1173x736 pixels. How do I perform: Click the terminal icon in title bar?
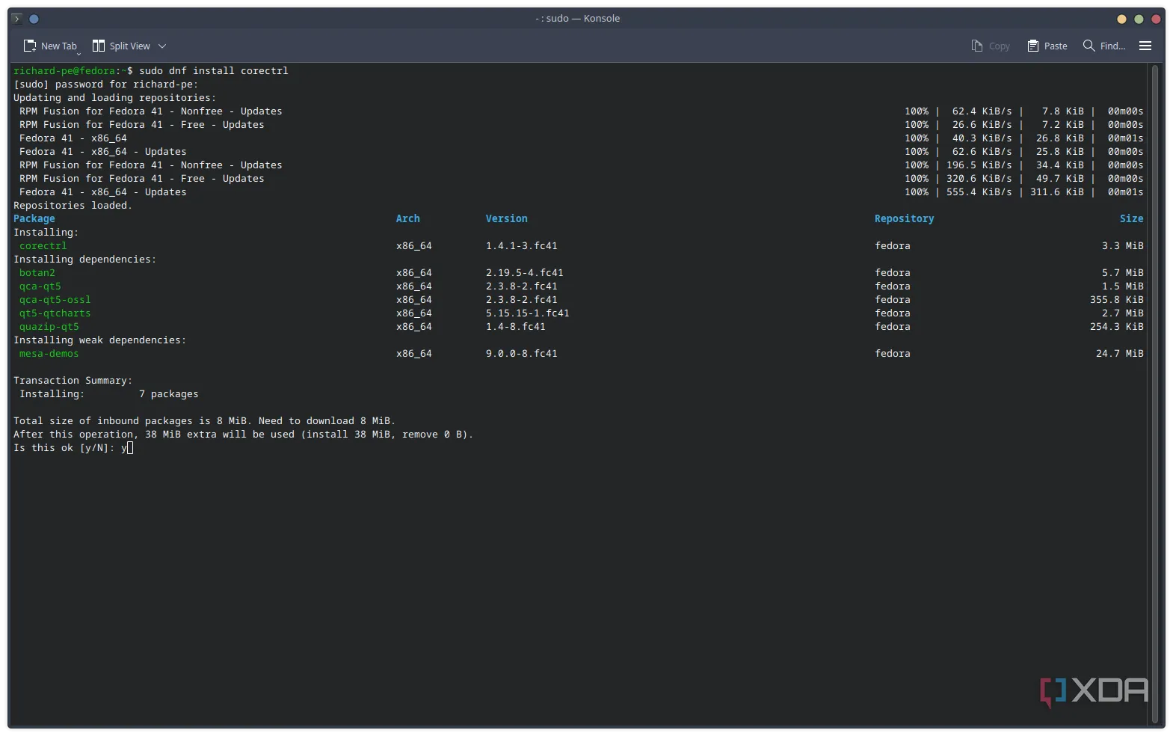pyautogui.click(x=16, y=19)
